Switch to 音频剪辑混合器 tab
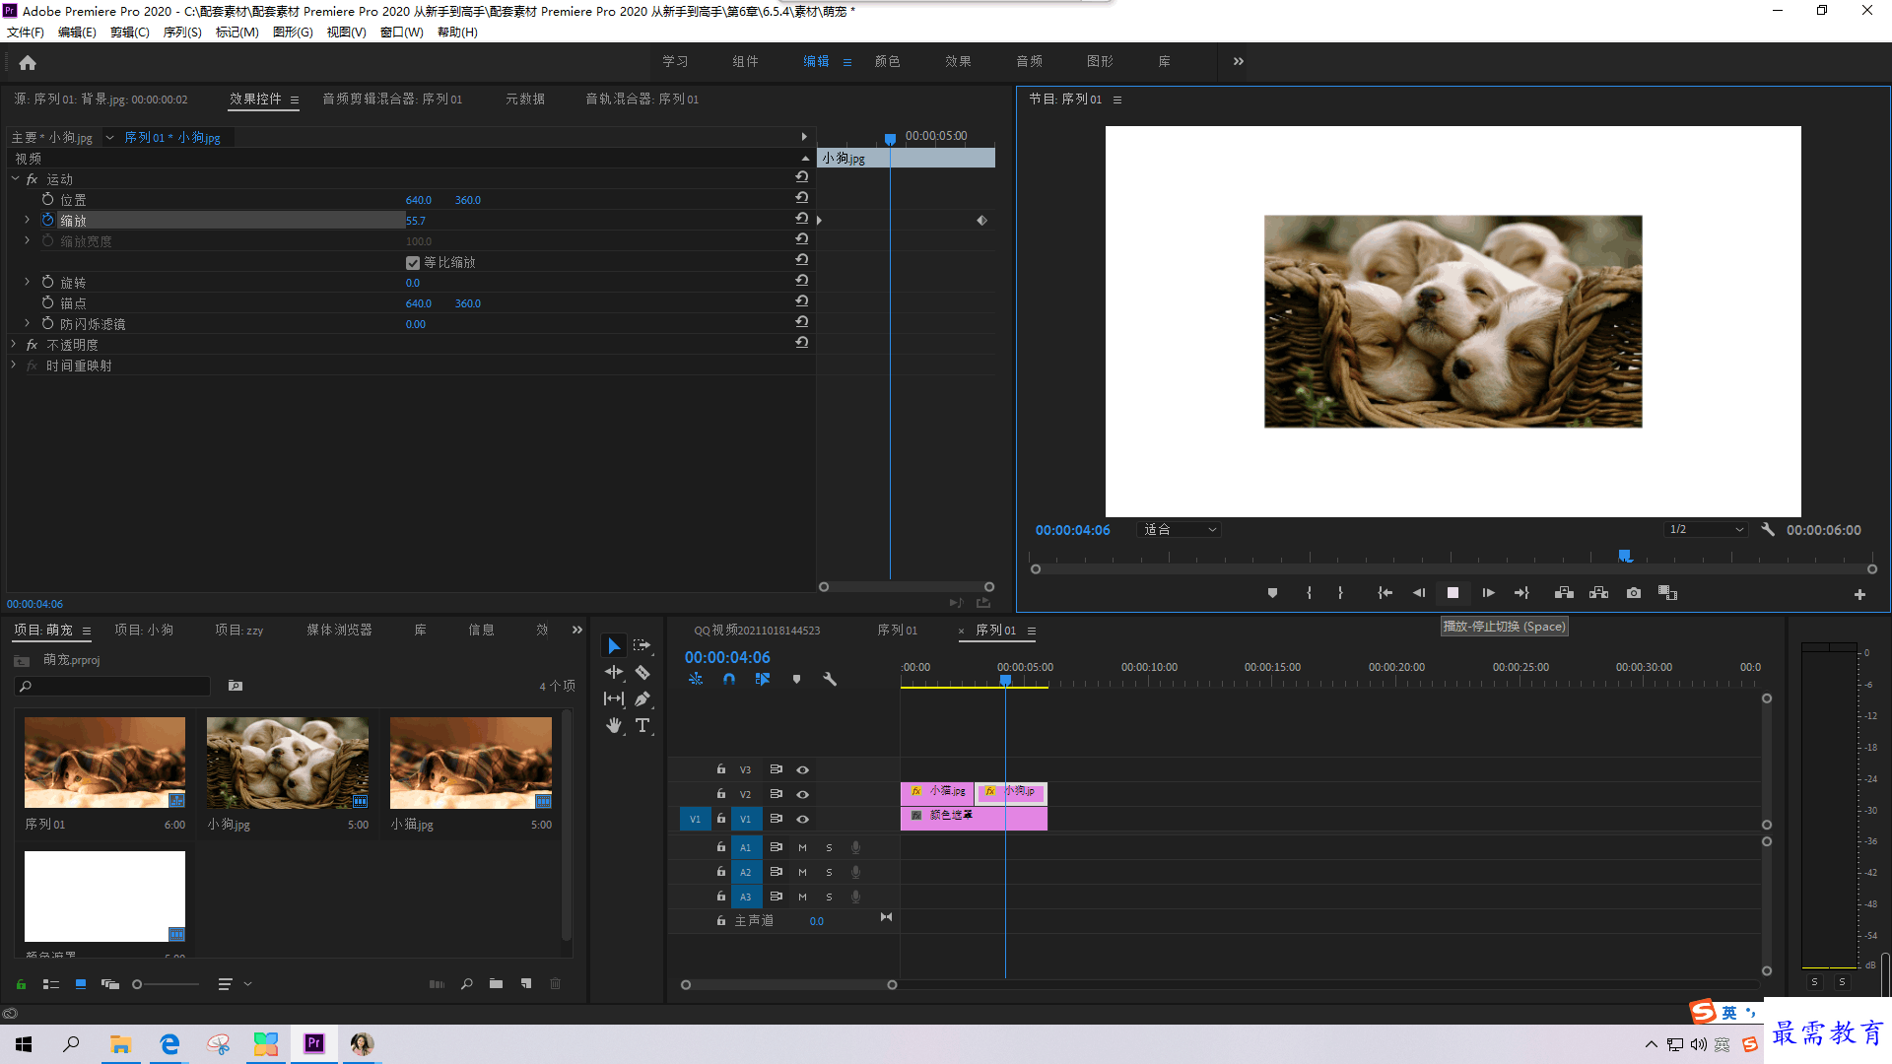Image resolution: width=1892 pixels, height=1064 pixels. 392,99
